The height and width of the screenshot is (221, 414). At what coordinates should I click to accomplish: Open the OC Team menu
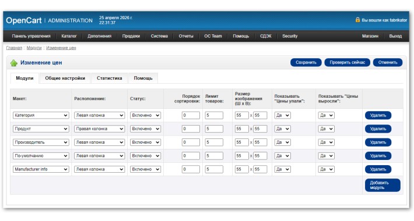point(213,36)
